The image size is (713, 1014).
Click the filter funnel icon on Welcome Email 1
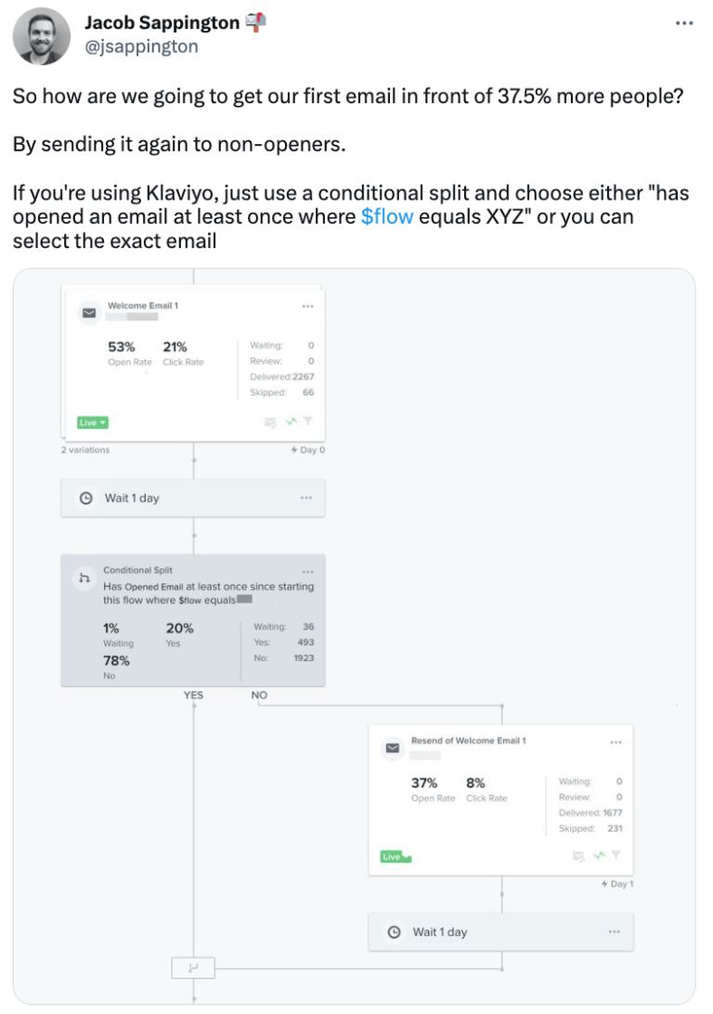point(309,422)
